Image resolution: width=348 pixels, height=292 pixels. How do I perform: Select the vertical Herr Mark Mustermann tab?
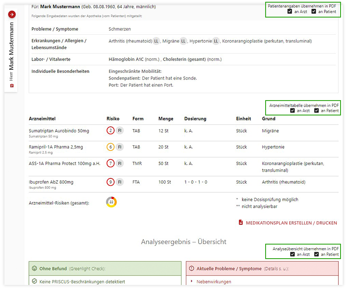[12, 50]
